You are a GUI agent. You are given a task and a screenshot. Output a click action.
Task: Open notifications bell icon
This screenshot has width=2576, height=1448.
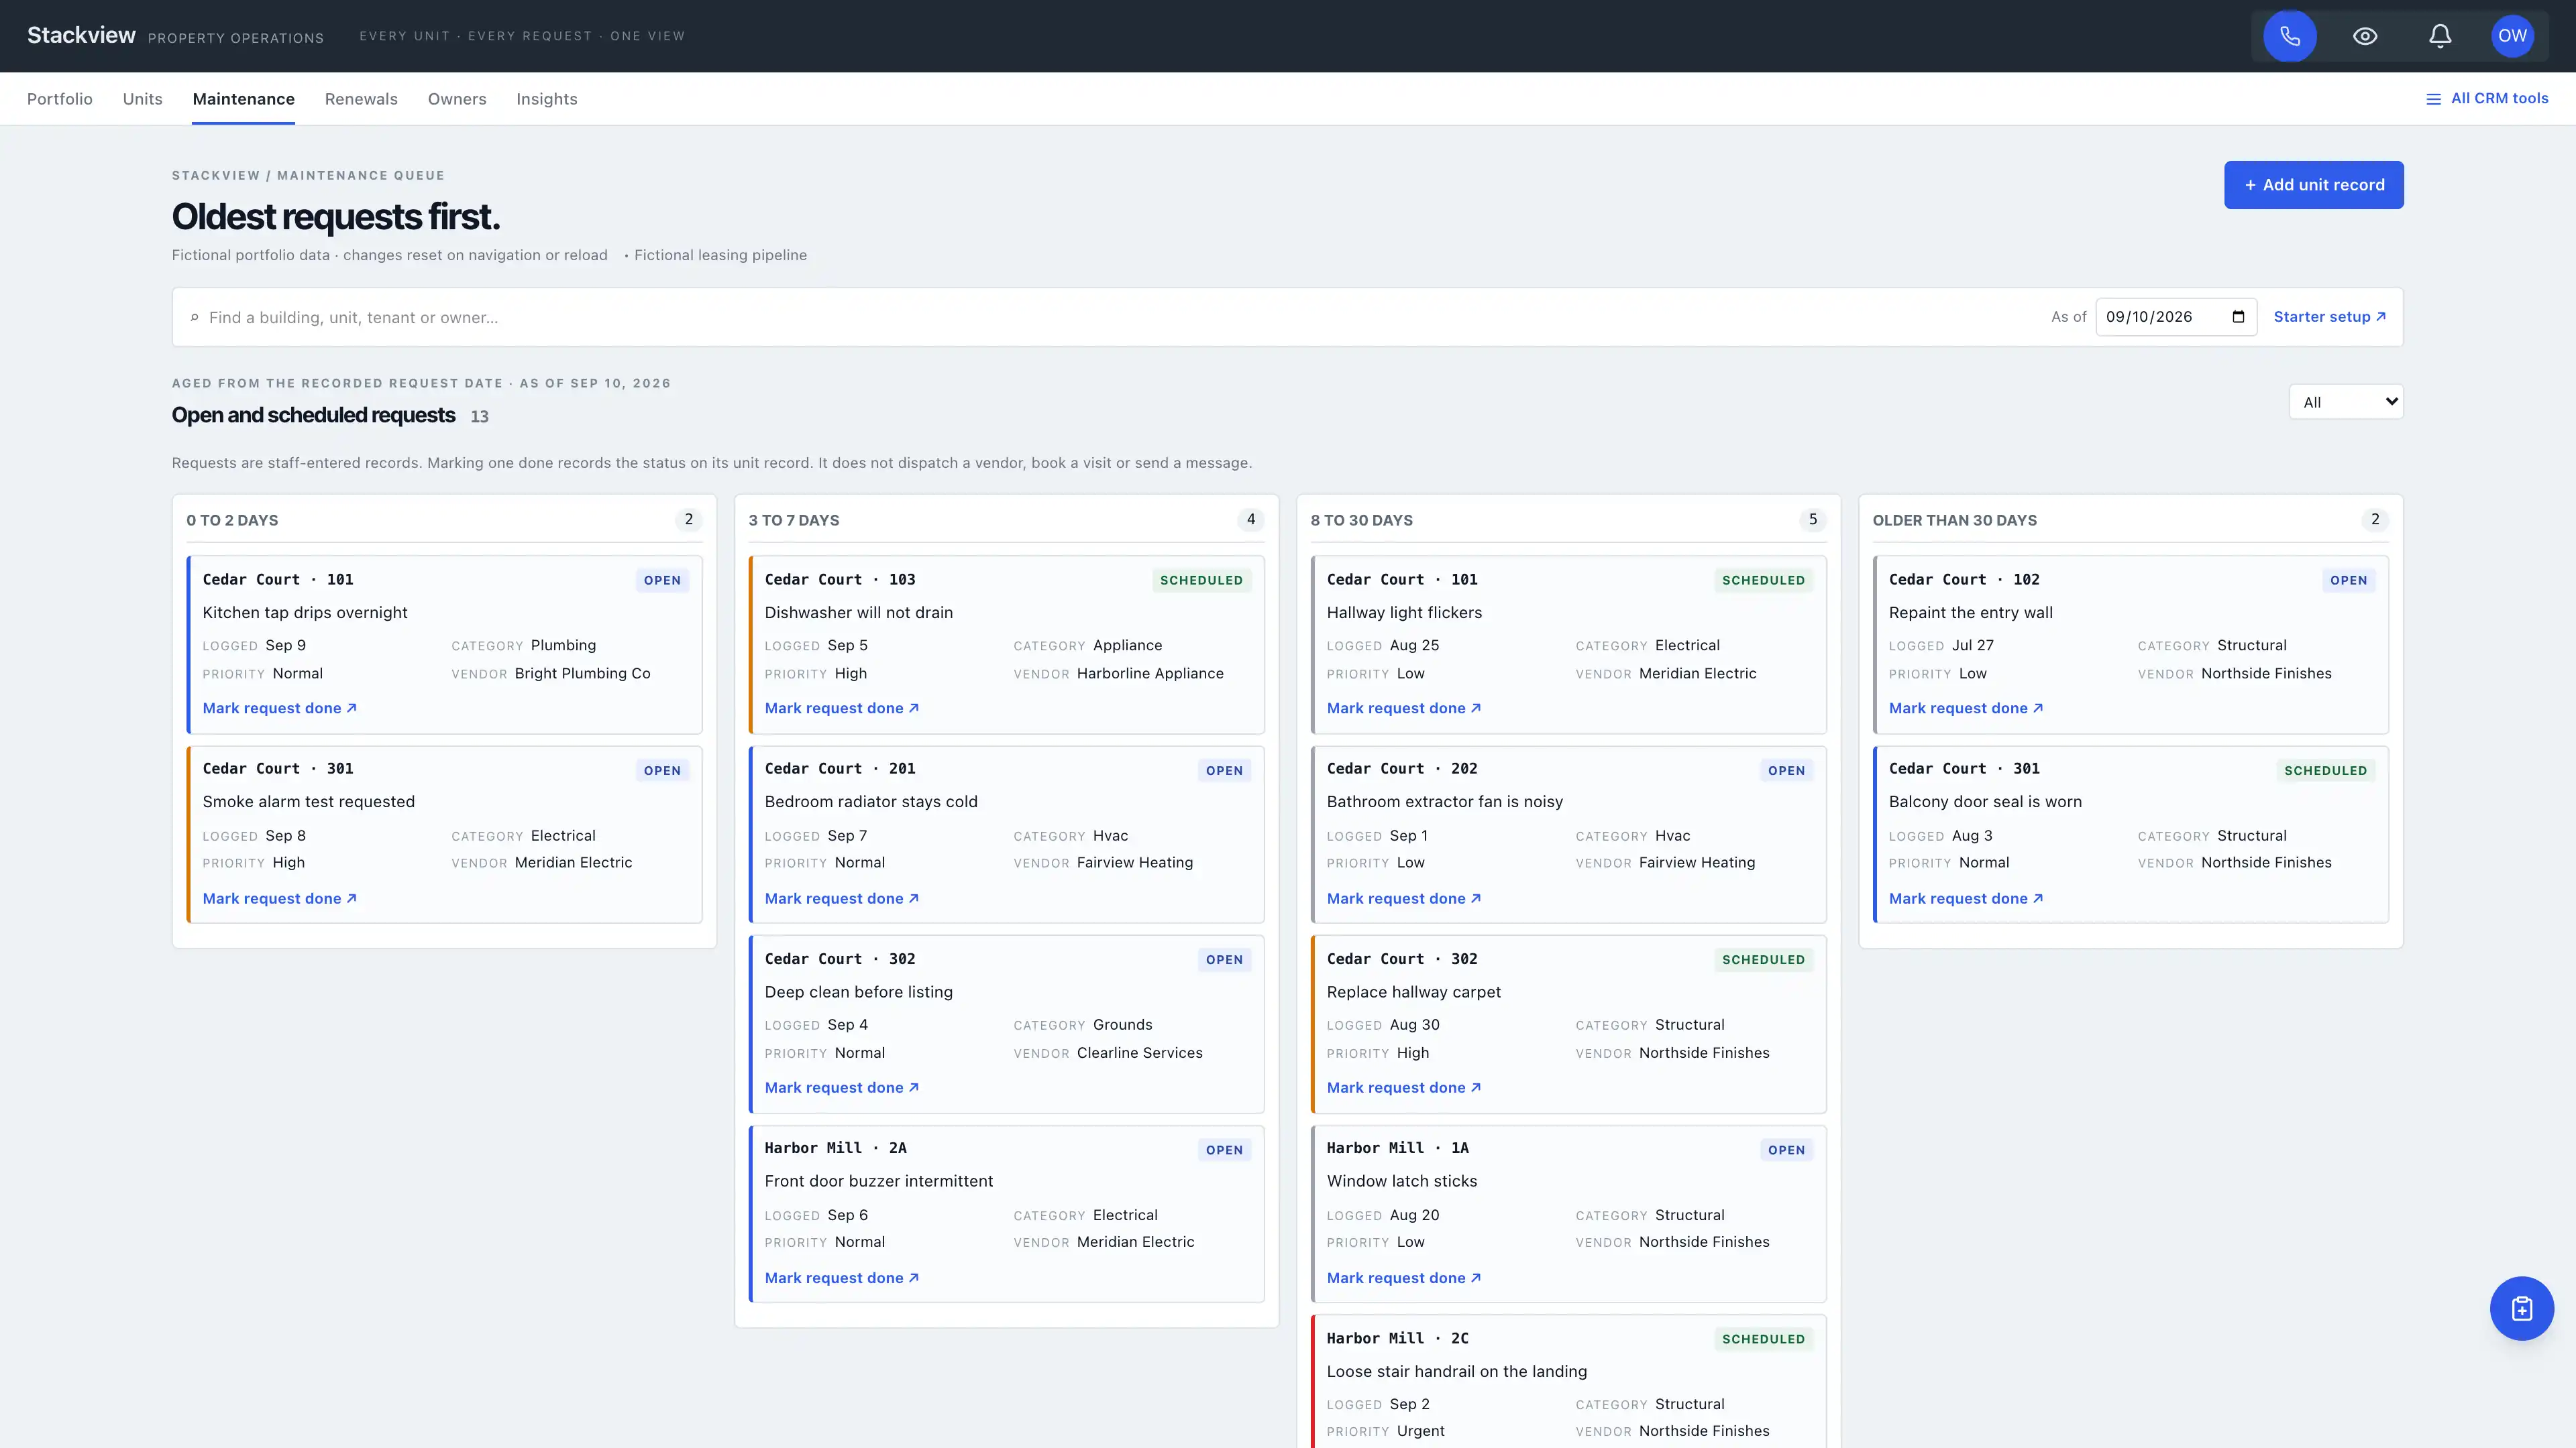[2439, 36]
